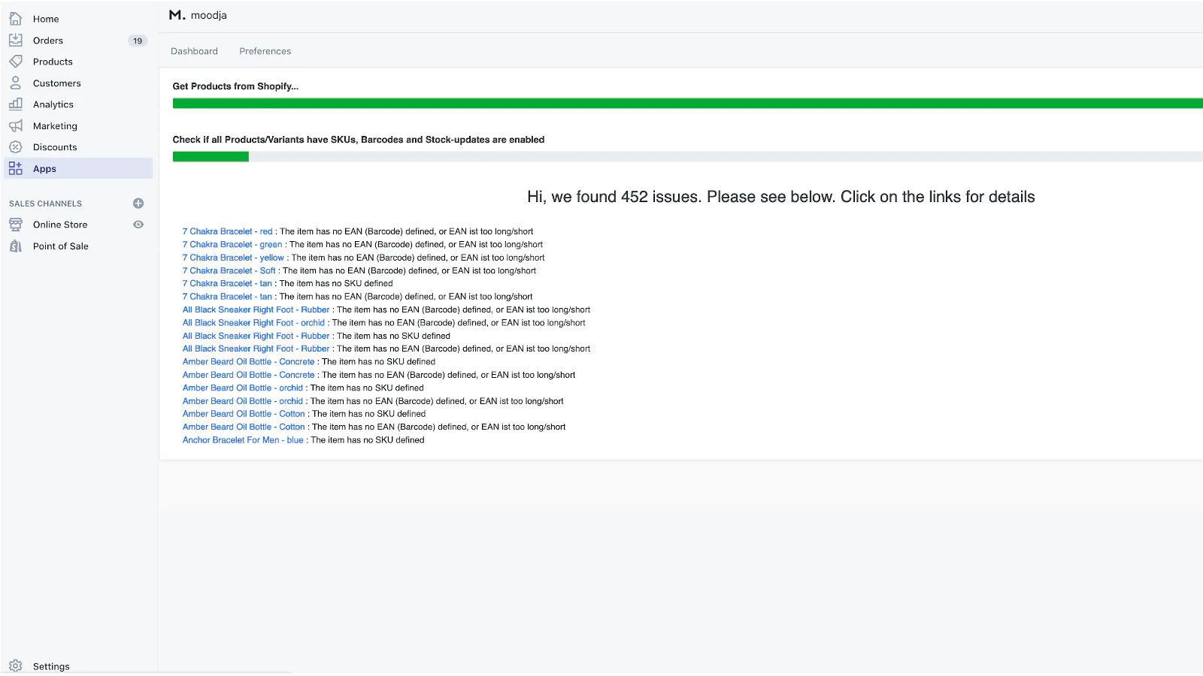The height and width of the screenshot is (676, 1203).
Task: Open Anchor Bracelet For Men - blue link
Action: coord(243,440)
